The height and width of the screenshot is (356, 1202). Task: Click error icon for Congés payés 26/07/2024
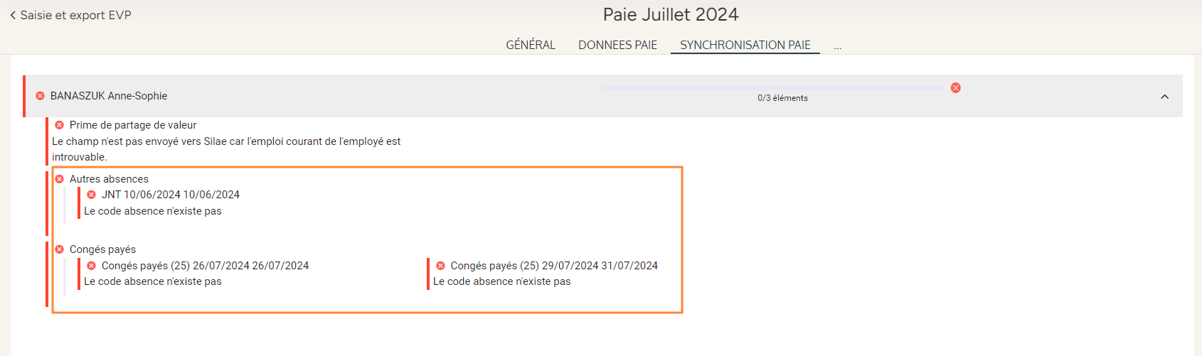(92, 266)
